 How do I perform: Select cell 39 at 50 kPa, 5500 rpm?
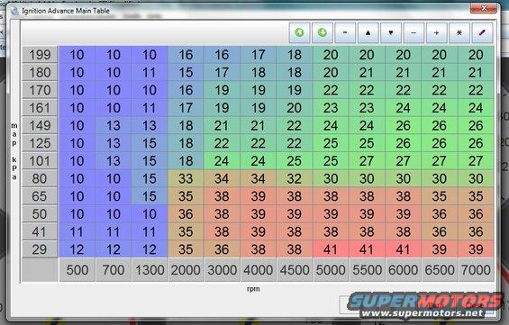[x=367, y=214]
